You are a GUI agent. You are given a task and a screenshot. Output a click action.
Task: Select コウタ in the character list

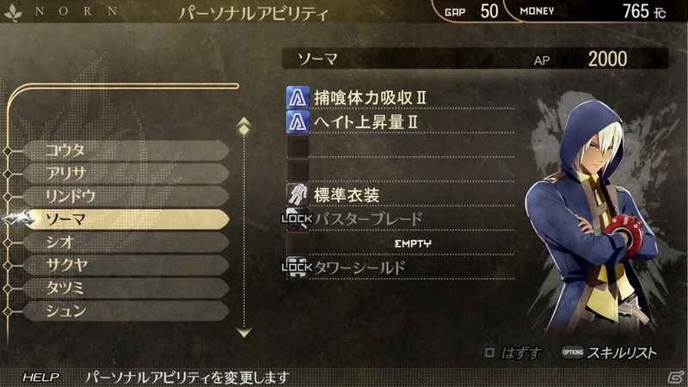(x=126, y=150)
